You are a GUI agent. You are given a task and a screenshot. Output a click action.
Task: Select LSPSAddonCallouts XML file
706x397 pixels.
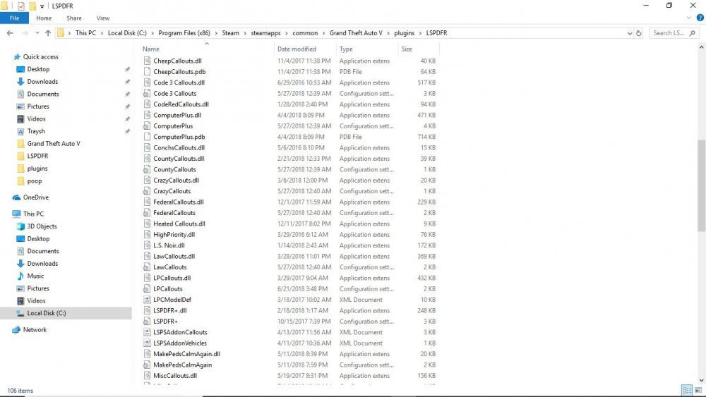pos(180,332)
